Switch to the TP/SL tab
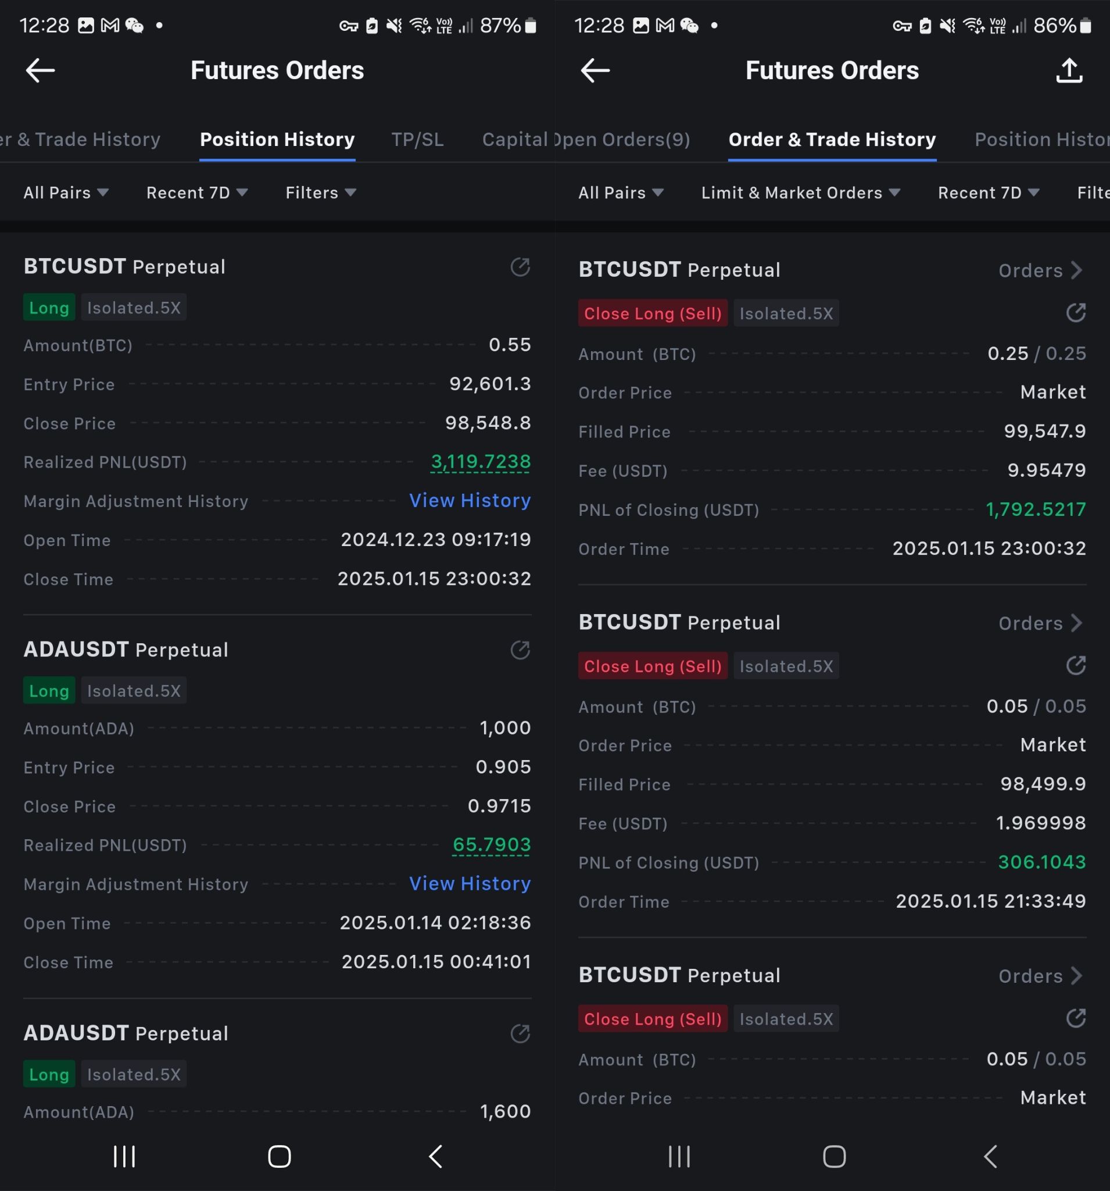 (x=417, y=140)
